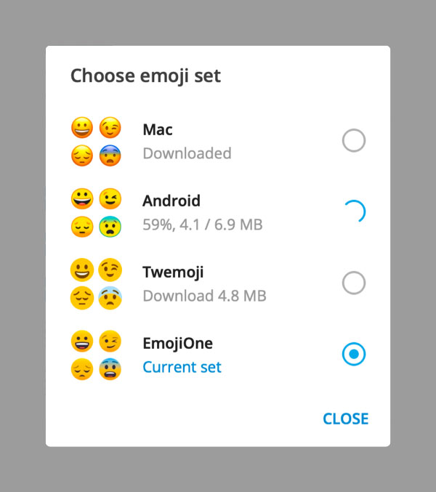Click the Mac Downloaded status text

pos(187,153)
